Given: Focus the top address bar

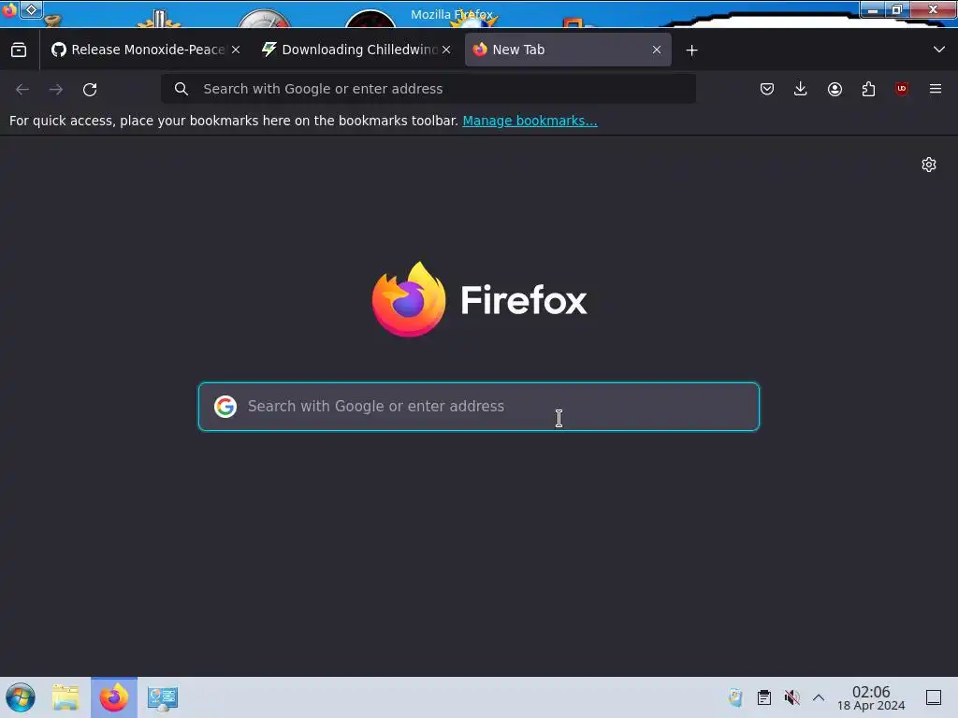Looking at the screenshot, I should point(428,89).
